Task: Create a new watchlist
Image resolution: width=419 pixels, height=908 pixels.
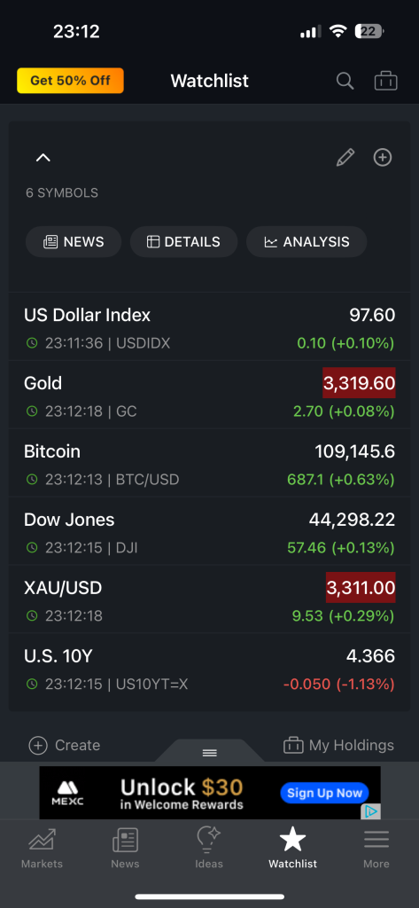Action: (x=65, y=745)
